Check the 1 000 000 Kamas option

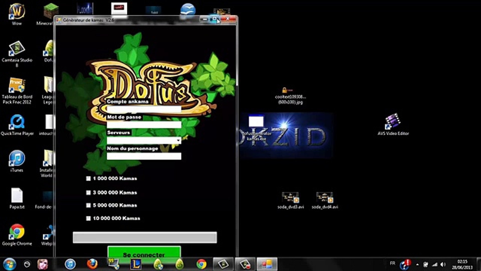pos(88,178)
